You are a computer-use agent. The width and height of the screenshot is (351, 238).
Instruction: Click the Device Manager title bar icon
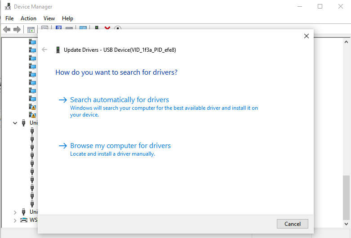(x=8, y=6)
